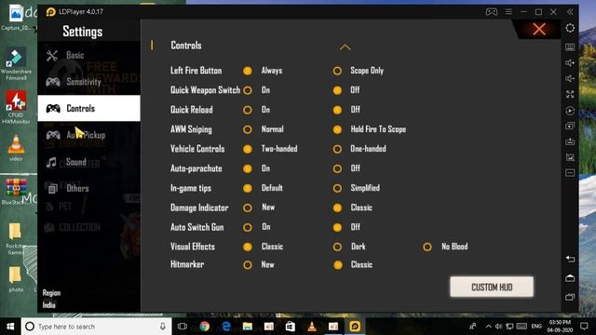Open Google Chrome from the taskbar

click(205, 327)
